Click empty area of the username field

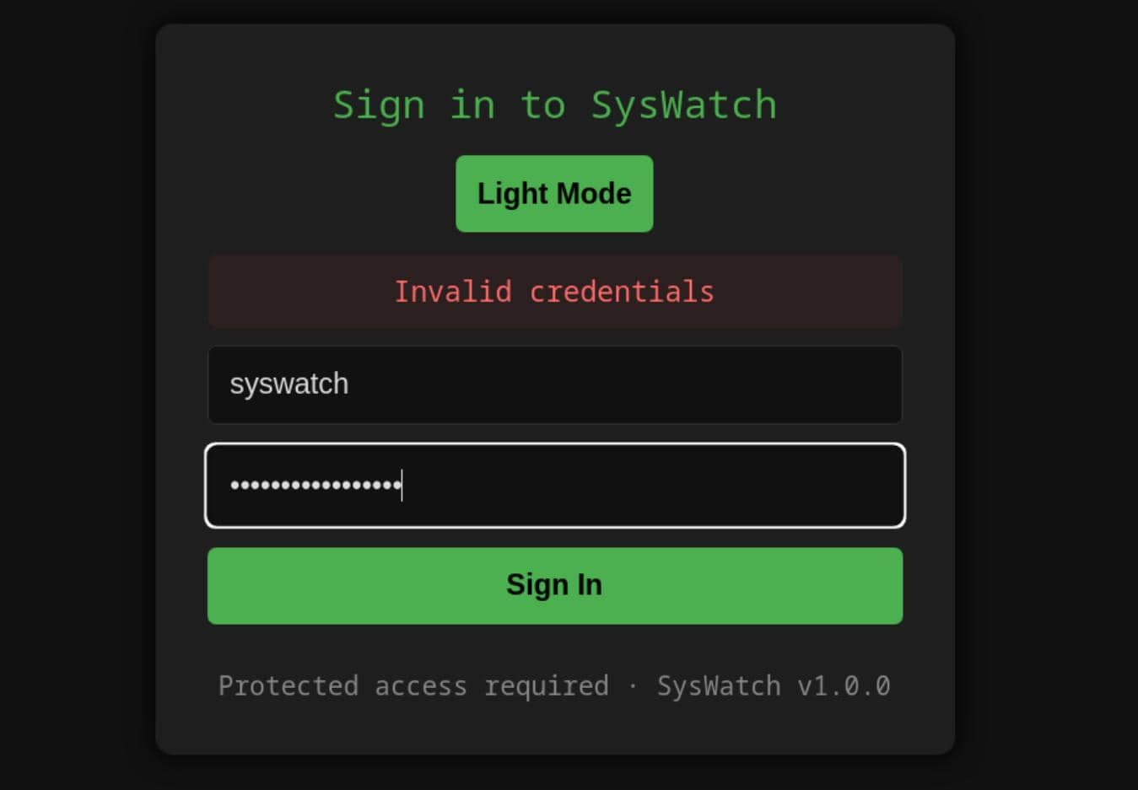(675, 384)
